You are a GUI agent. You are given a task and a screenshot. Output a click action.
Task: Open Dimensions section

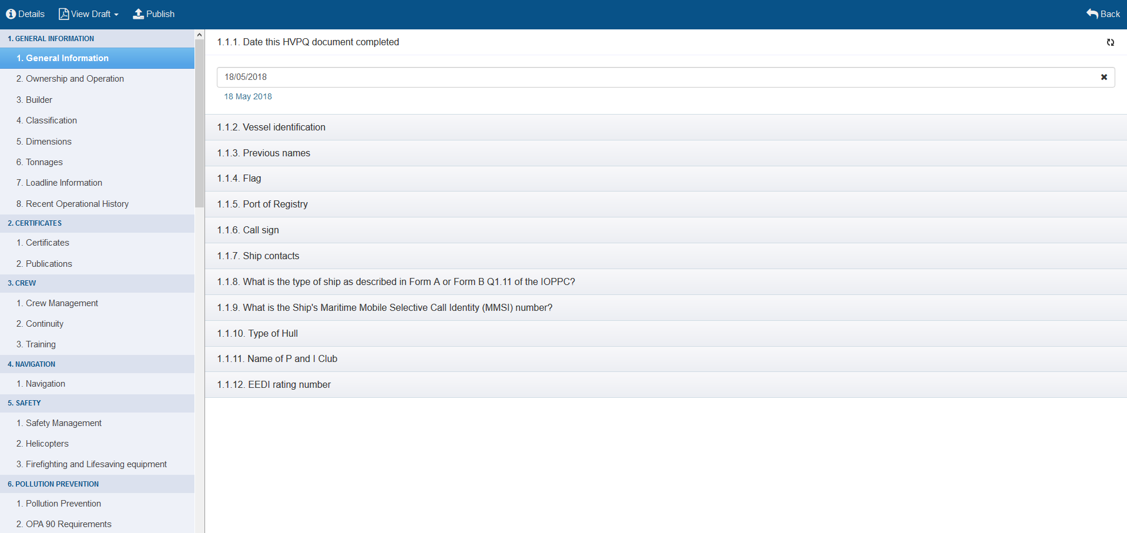click(x=97, y=142)
